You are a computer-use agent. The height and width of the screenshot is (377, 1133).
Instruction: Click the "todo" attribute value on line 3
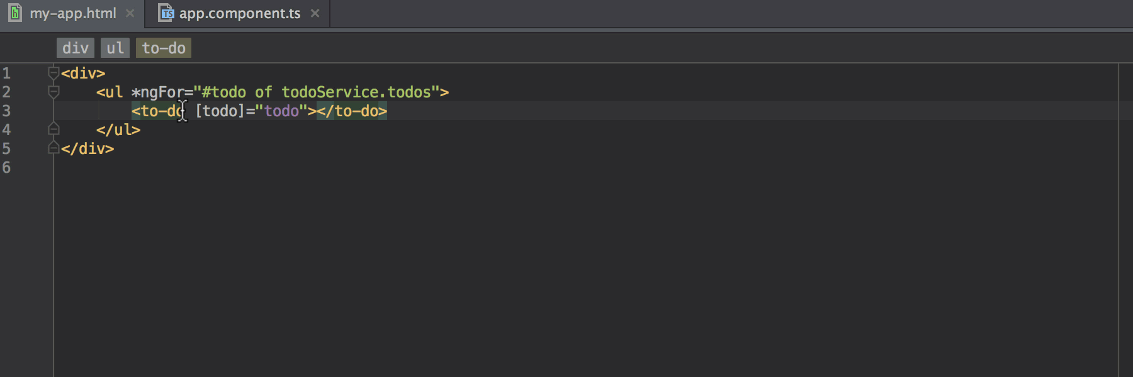[x=281, y=111]
